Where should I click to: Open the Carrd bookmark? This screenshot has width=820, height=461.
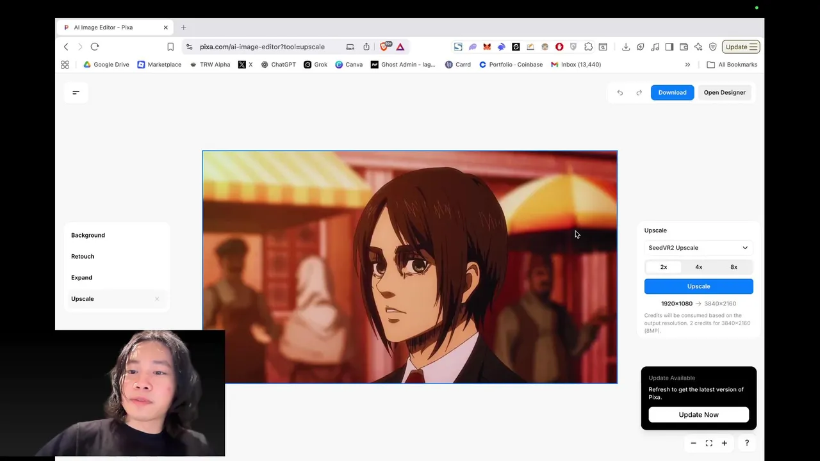pyautogui.click(x=458, y=65)
